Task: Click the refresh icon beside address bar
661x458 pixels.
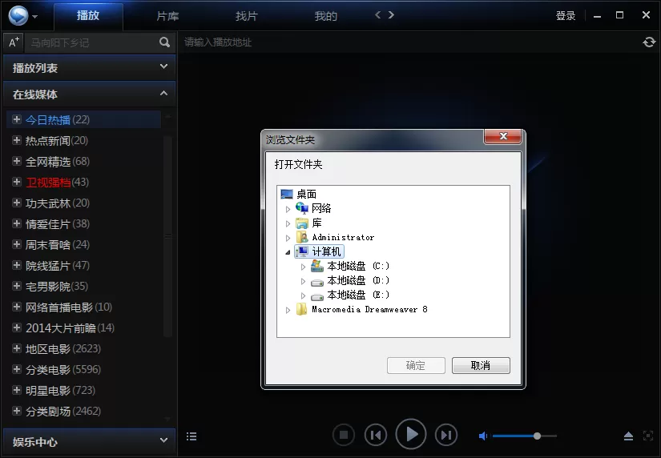Action: [649, 42]
